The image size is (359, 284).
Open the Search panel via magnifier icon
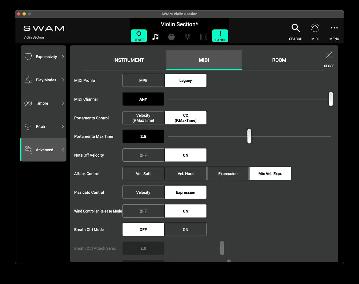(x=296, y=28)
